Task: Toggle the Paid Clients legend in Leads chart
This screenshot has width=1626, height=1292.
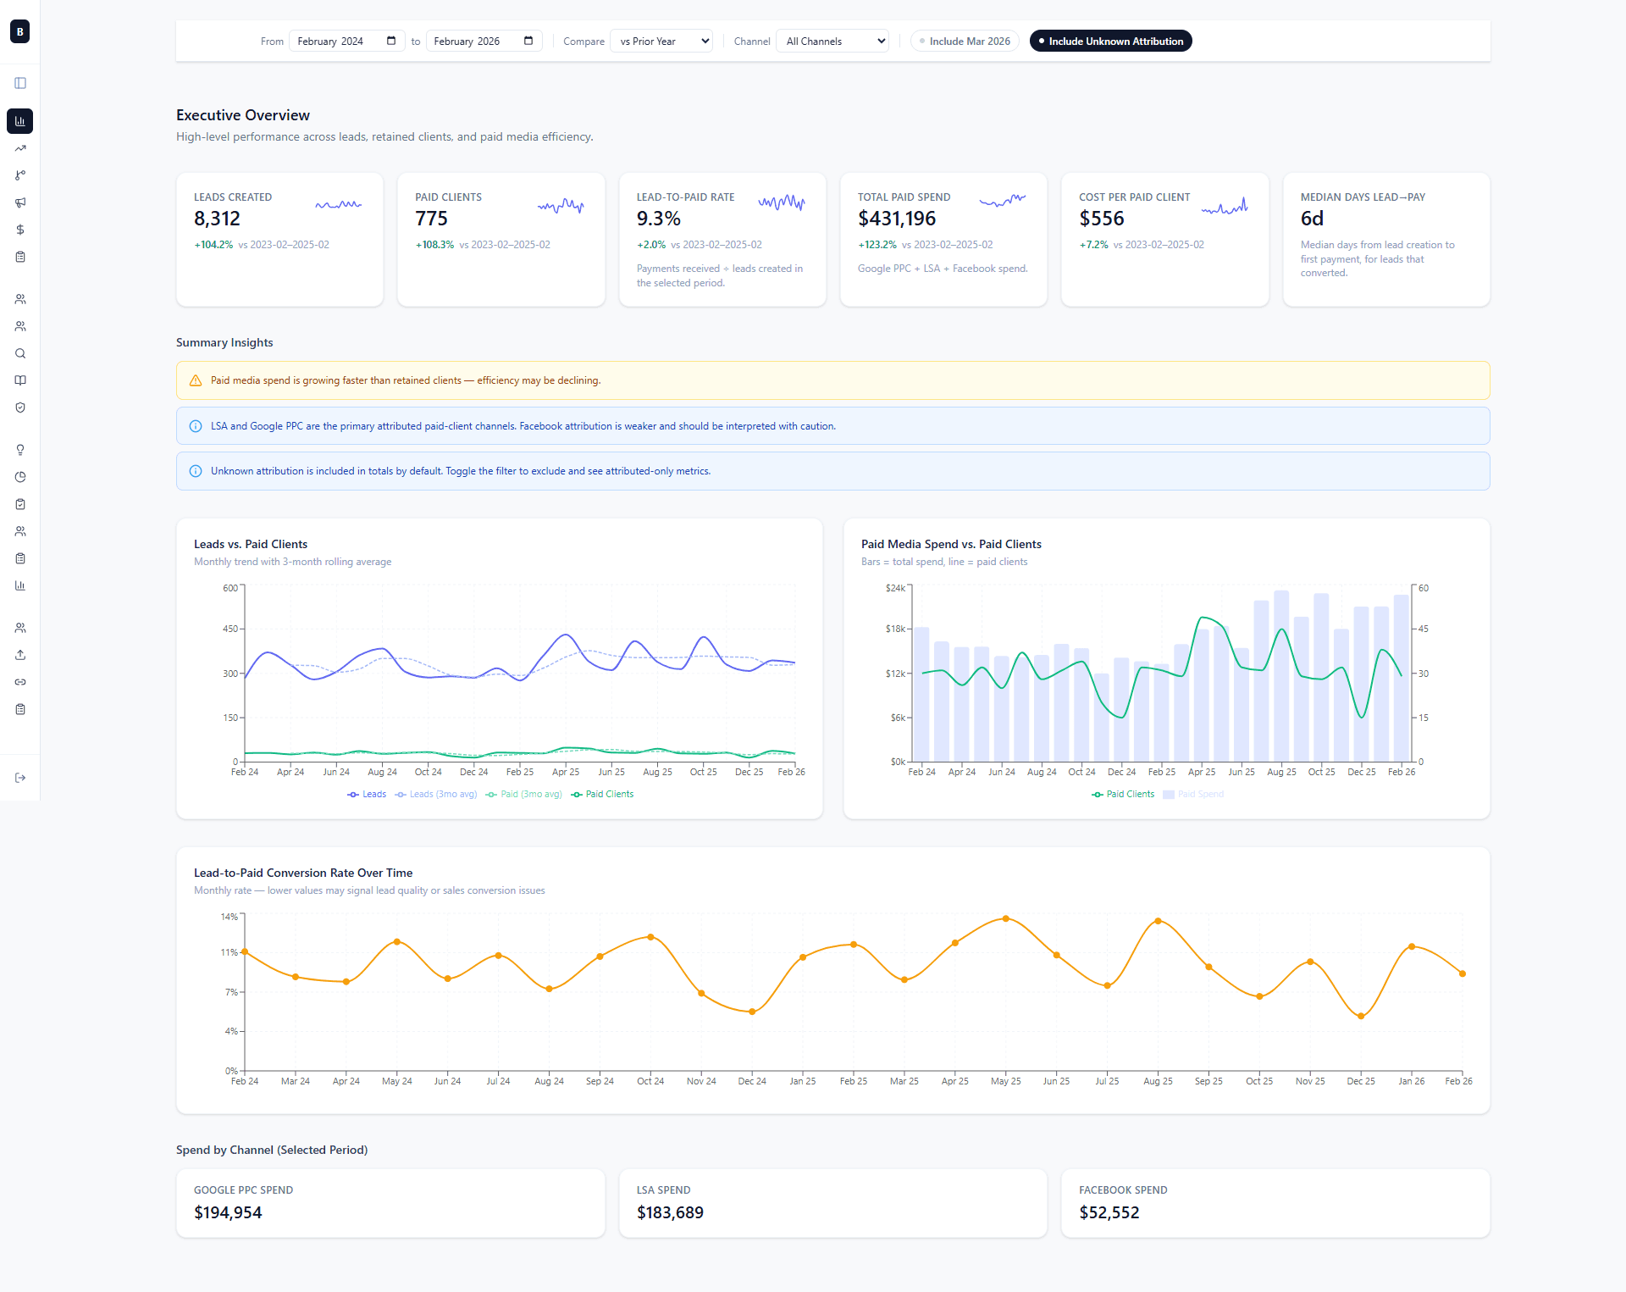Action: tap(602, 794)
